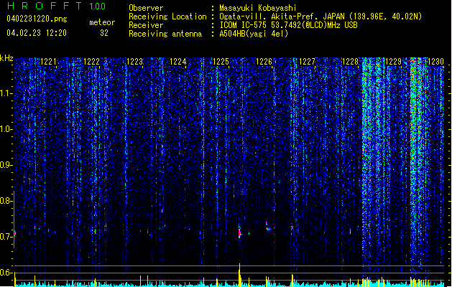Click the meteor count label
The image size is (452, 287).
click(x=102, y=22)
